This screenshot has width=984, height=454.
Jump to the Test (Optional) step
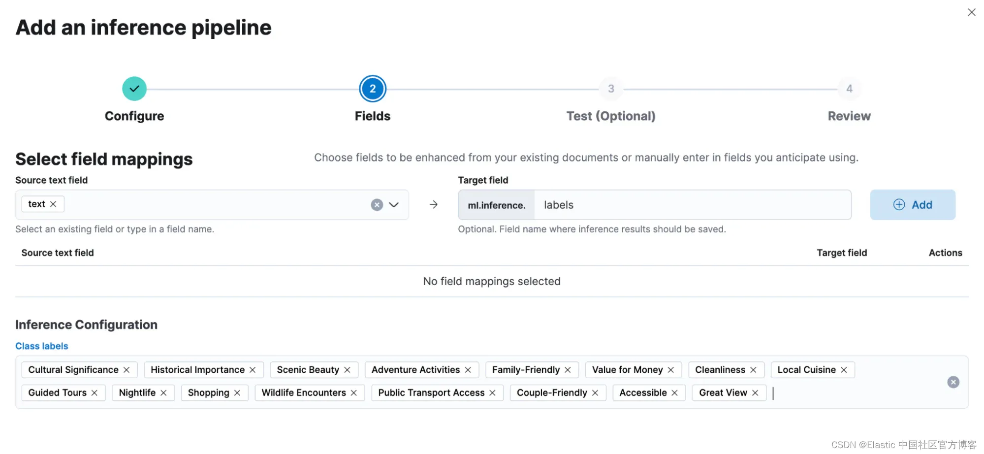(610, 89)
